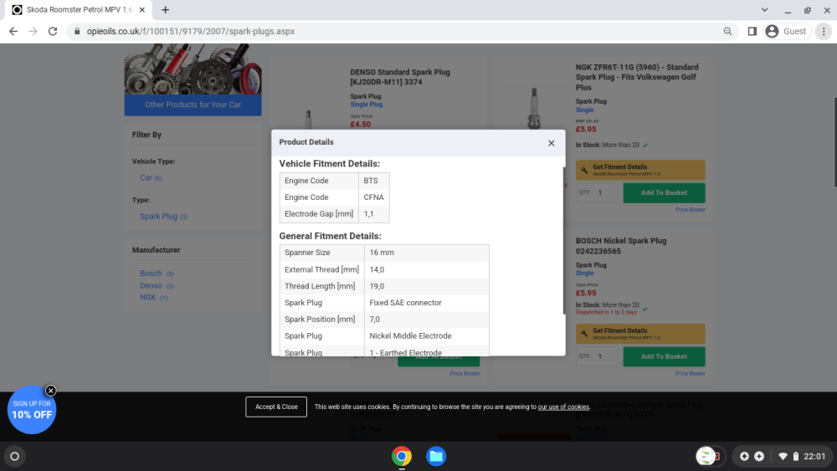This screenshot has height=471, width=837.
Task: Accept and close the cookie notice
Action: coord(276,407)
